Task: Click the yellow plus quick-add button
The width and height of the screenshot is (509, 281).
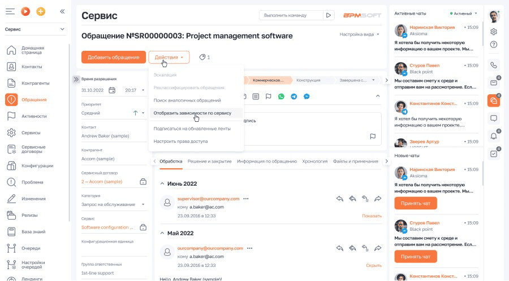Action: (41, 12)
